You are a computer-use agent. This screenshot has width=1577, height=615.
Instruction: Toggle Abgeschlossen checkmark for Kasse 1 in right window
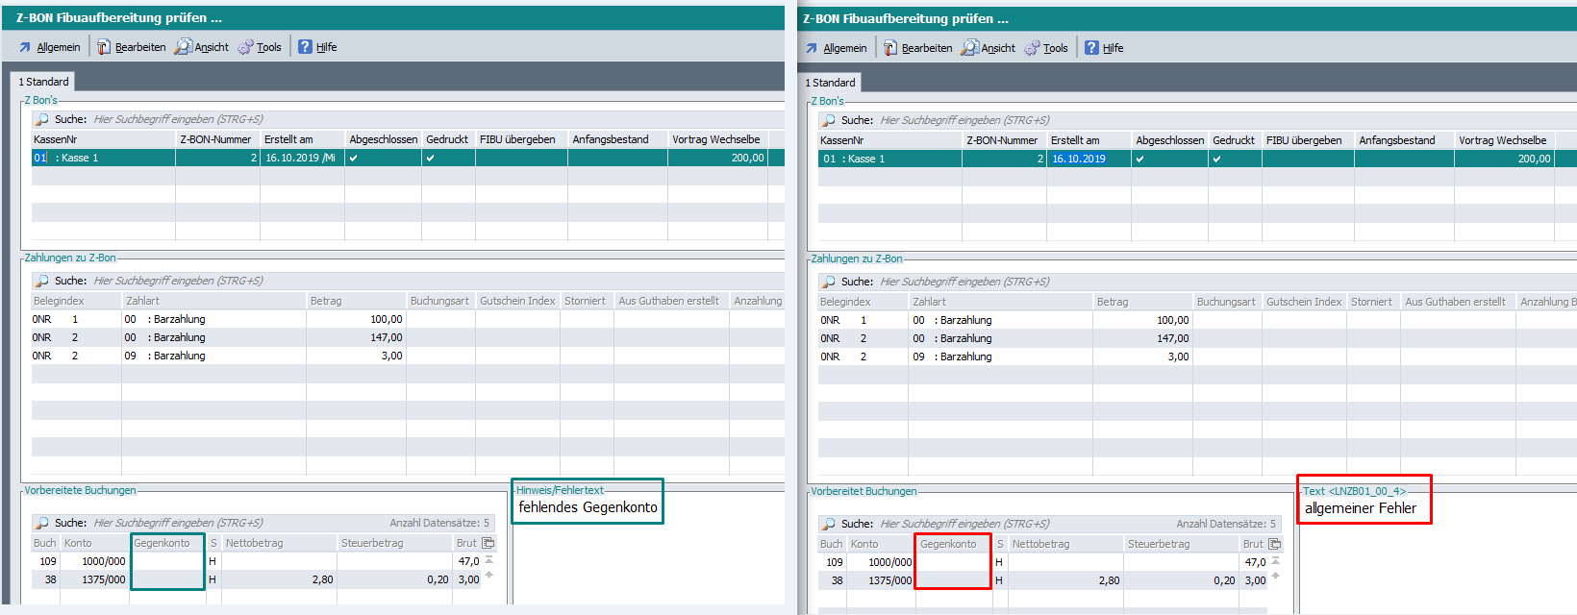pyautogui.click(x=1140, y=159)
